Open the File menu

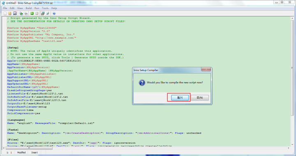(x=5, y=8)
